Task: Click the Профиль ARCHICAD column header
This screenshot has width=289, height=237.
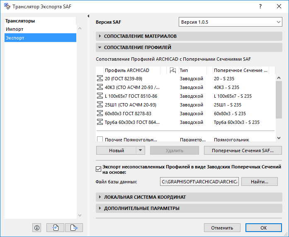Action: (x=132, y=70)
